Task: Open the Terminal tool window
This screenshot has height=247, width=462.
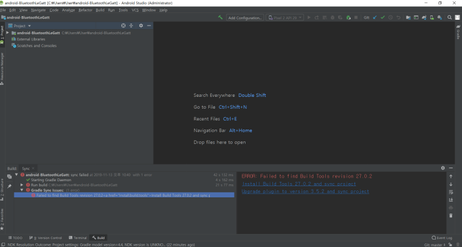Action: pyautogui.click(x=78, y=238)
